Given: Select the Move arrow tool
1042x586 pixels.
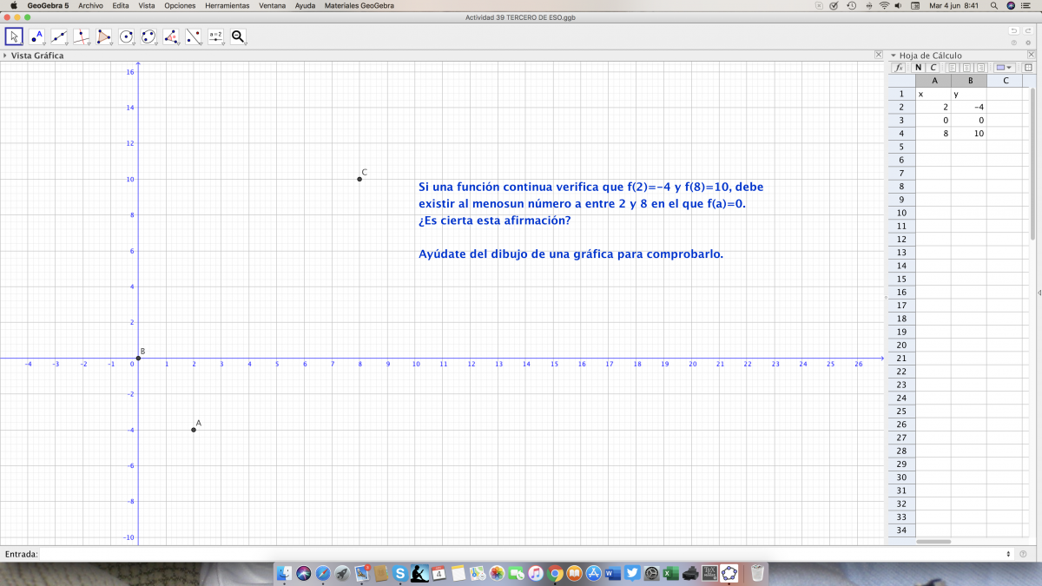Looking at the screenshot, I should (x=14, y=36).
